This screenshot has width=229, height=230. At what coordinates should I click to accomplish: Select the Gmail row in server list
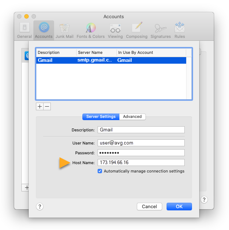coord(111,60)
